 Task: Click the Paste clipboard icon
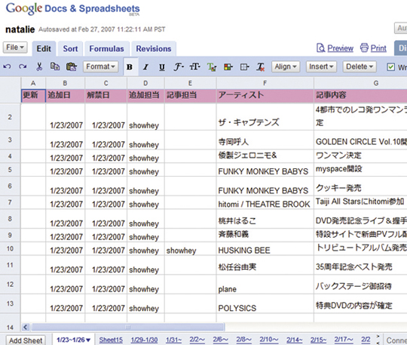(x=71, y=67)
